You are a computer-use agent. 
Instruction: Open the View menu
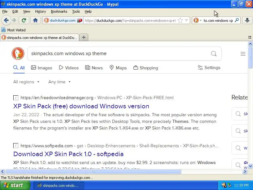point(27,11)
